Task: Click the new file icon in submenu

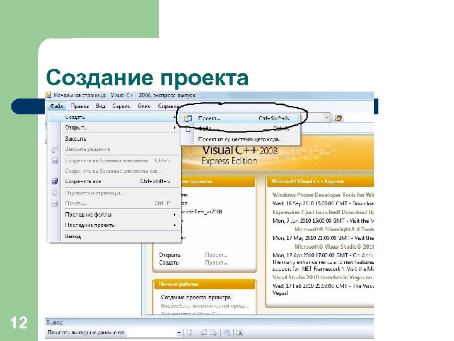Action: 188,129
